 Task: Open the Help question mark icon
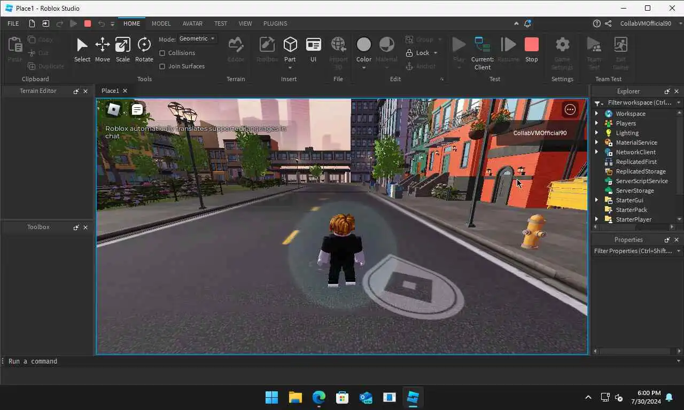click(x=597, y=23)
